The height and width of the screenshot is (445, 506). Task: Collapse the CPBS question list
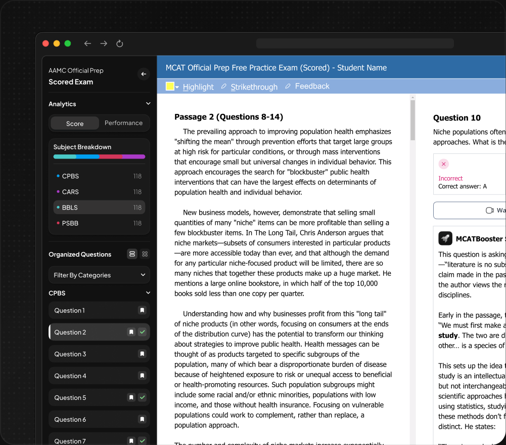pyautogui.click(x=148, y=293)
